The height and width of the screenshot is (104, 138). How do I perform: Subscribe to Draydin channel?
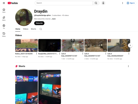[x=39, y=23]
